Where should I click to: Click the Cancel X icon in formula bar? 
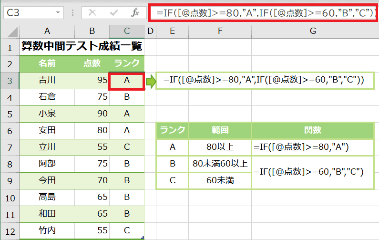click(x=92, y=13)
